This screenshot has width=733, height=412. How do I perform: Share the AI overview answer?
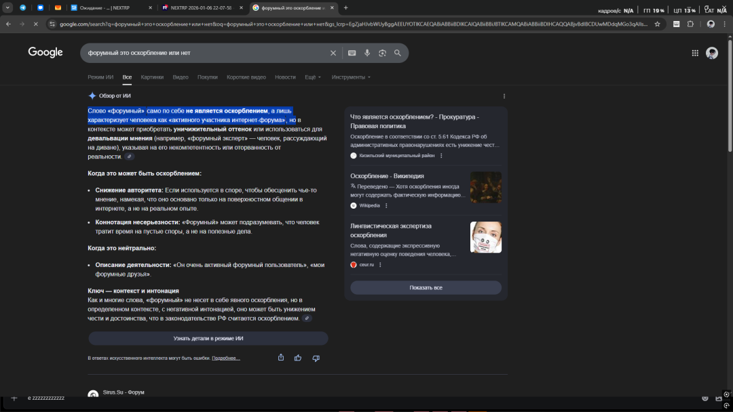tap(281, 358)
